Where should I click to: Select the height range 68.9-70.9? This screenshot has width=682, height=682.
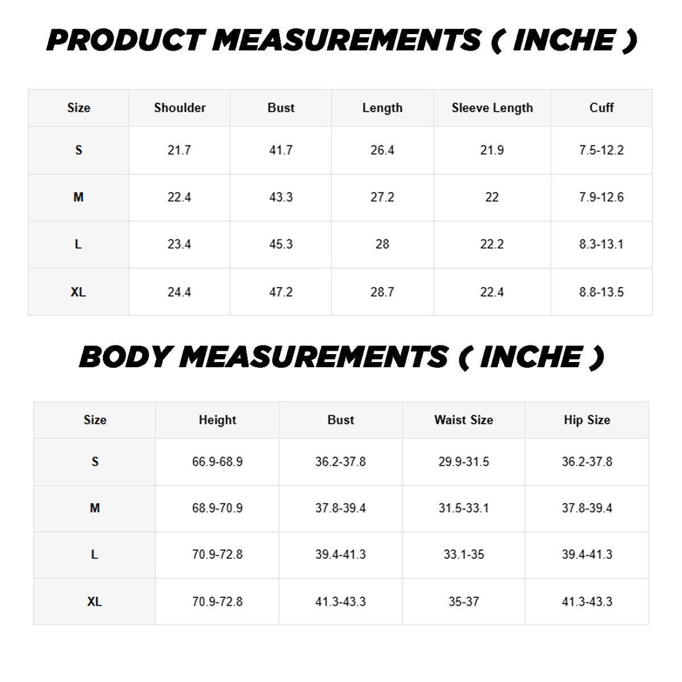click(217, 508)
